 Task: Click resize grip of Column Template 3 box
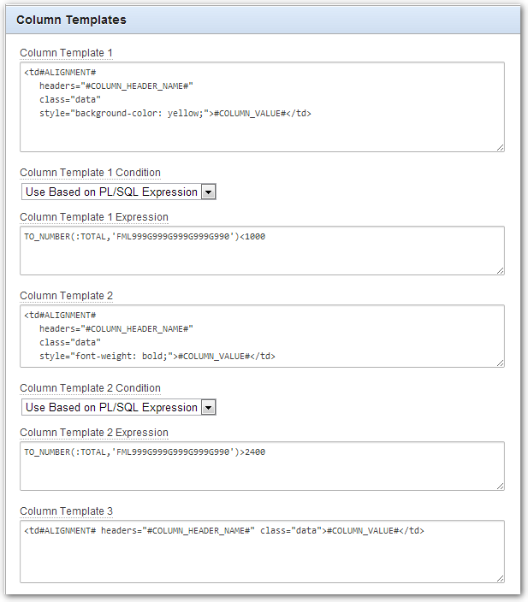tap(500, 578)
